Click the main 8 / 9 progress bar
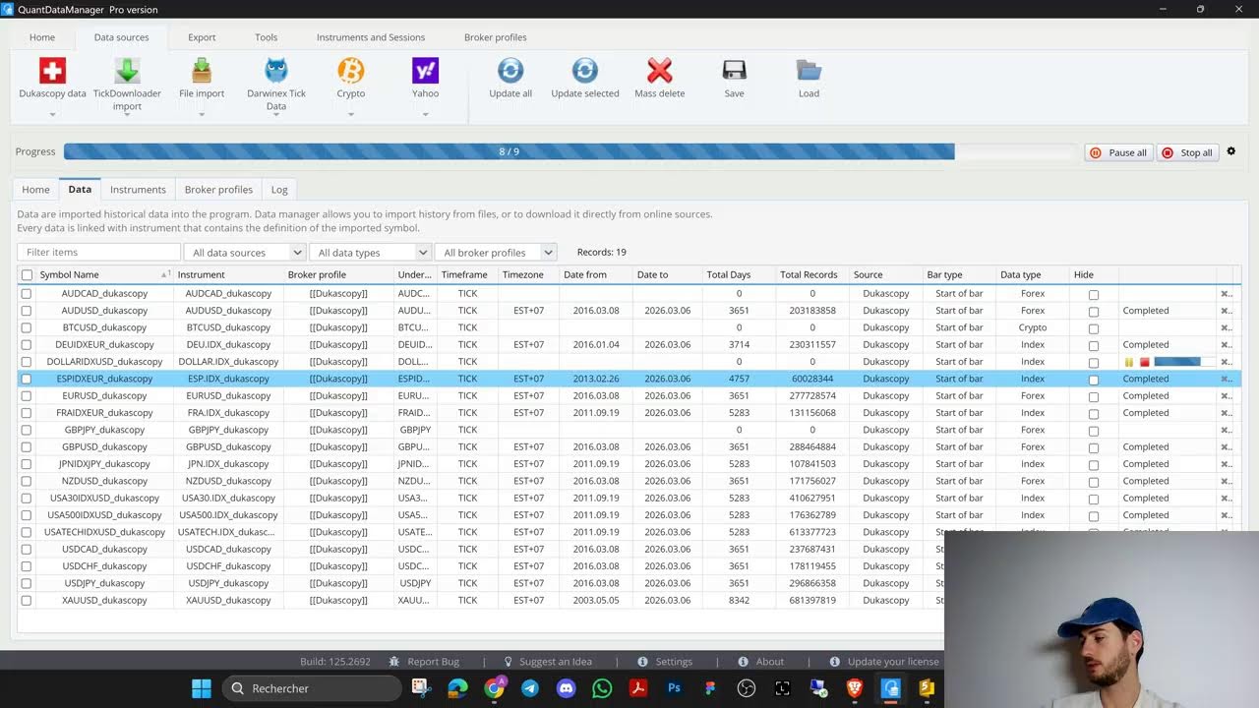The width and height of the screenshot is (1259, 708). (570, 151)
